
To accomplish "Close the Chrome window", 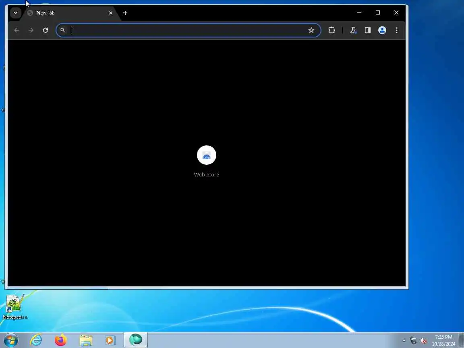I will tap(396, 13).
